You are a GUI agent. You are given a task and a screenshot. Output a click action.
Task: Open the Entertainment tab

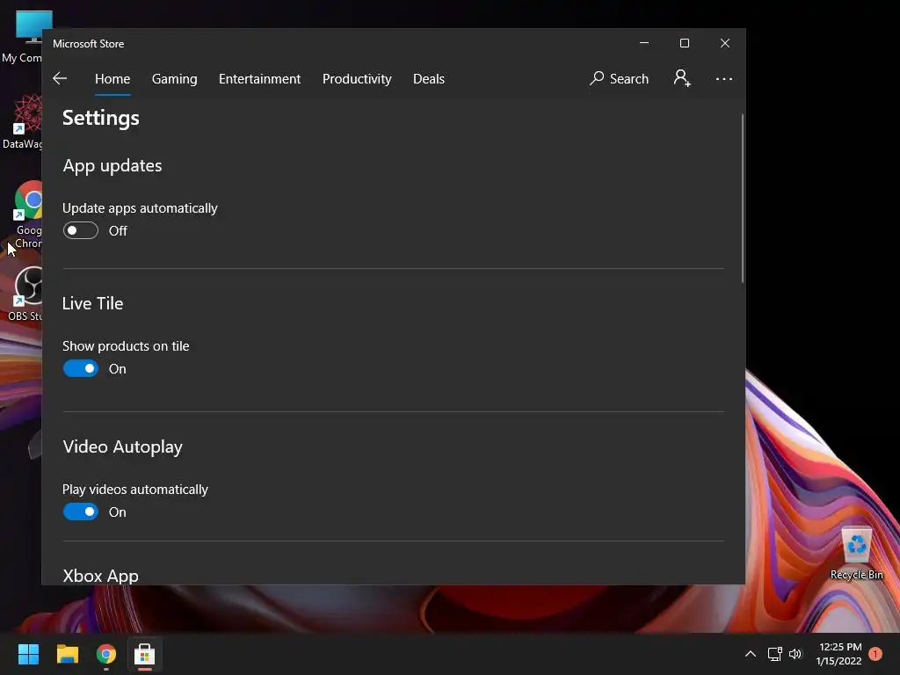pos(259,78)
